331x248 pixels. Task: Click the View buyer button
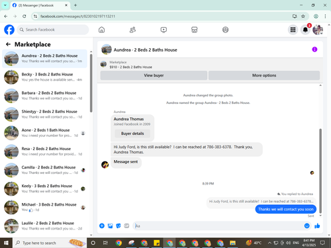click(154, 75)
